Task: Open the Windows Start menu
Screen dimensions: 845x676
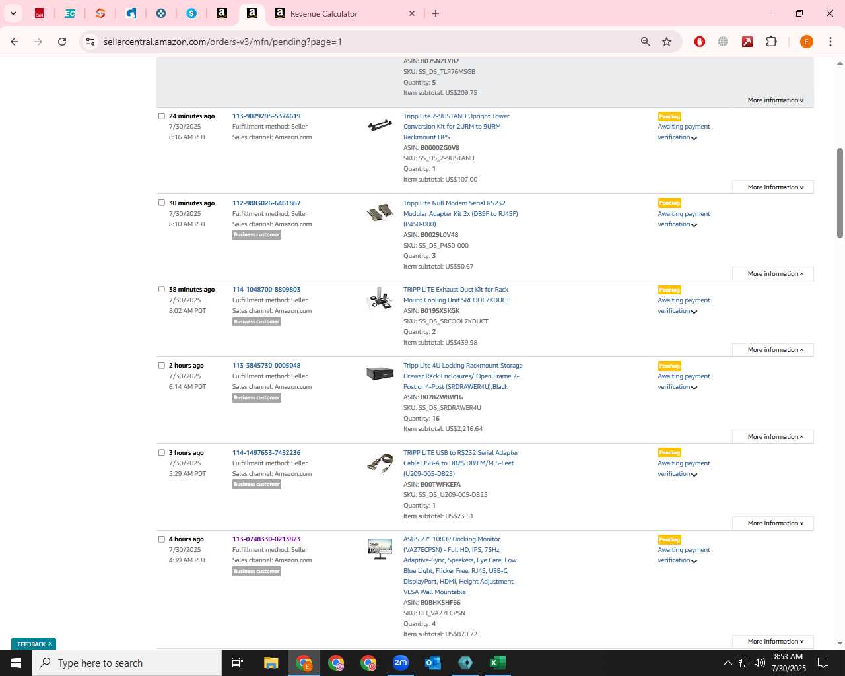Action: 16,663
